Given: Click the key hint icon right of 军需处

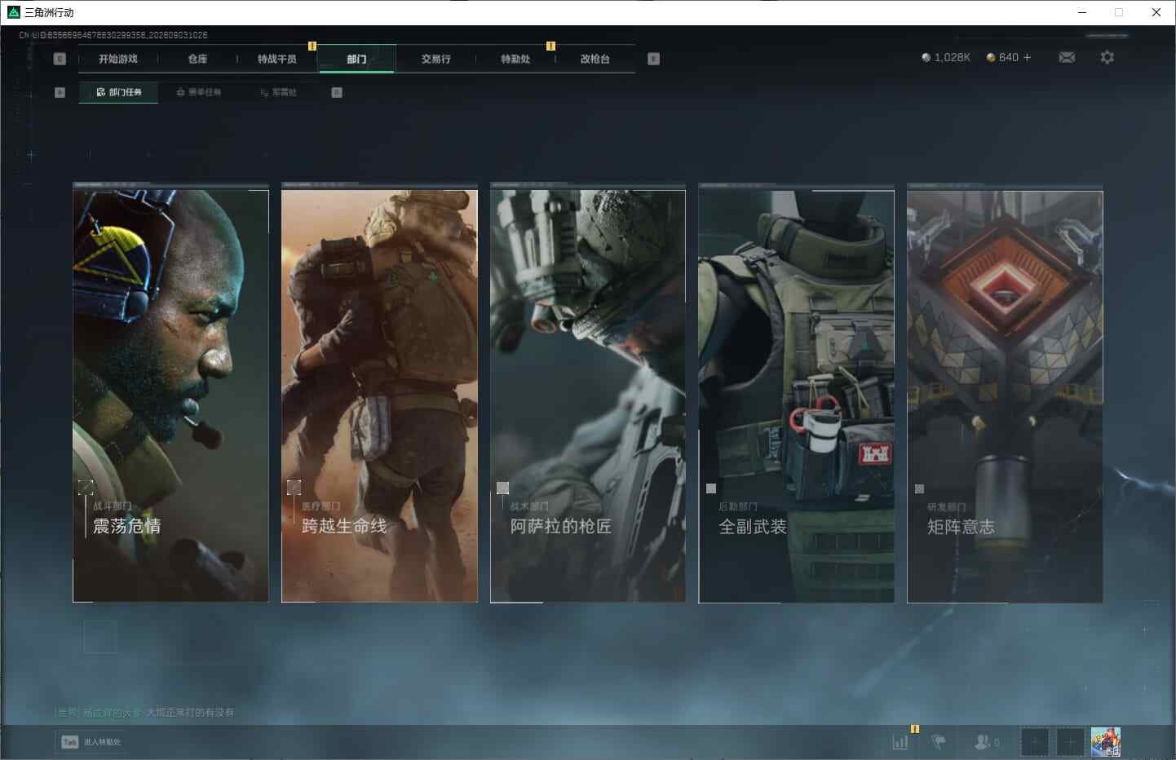Looking at the screenshot, I should [337, 92].
